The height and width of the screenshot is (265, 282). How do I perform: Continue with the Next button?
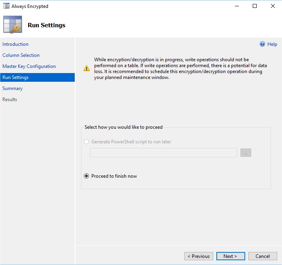pyautogui.click(x=231, y=256)
